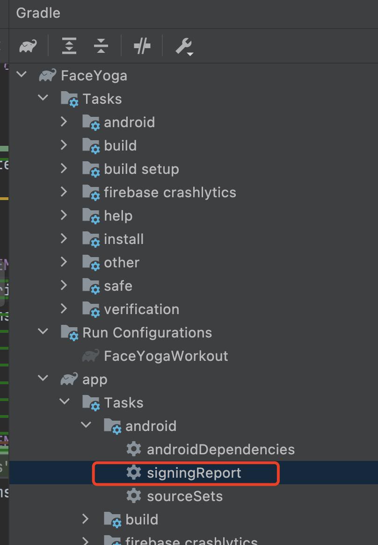Screen dimensions: 378x545
Task: Click the androidDependencies gear icon
Action: (133, 449)
